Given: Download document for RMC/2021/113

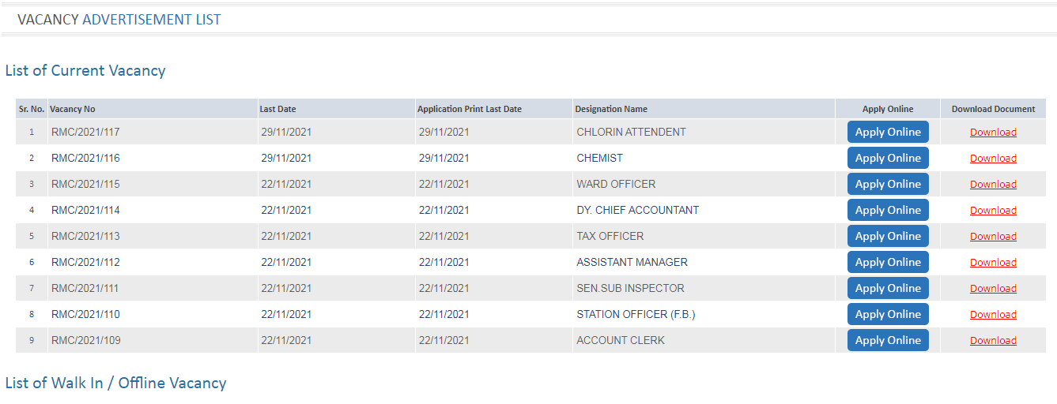Looking at the screenshot, I should [x=993, y=237].
